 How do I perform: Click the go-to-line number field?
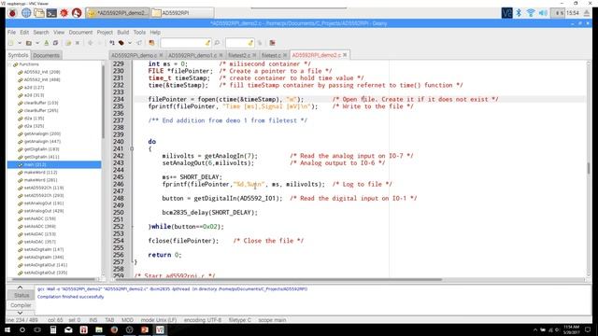coord(239,43)
